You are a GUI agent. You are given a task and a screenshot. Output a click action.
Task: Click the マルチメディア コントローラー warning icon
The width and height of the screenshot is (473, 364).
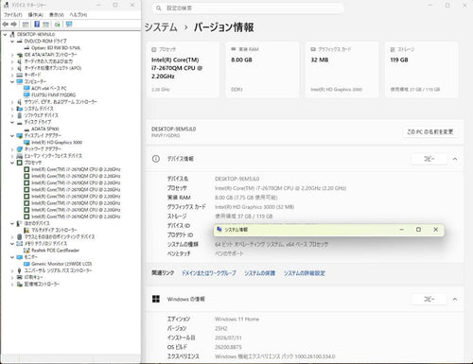pos(26,230)
